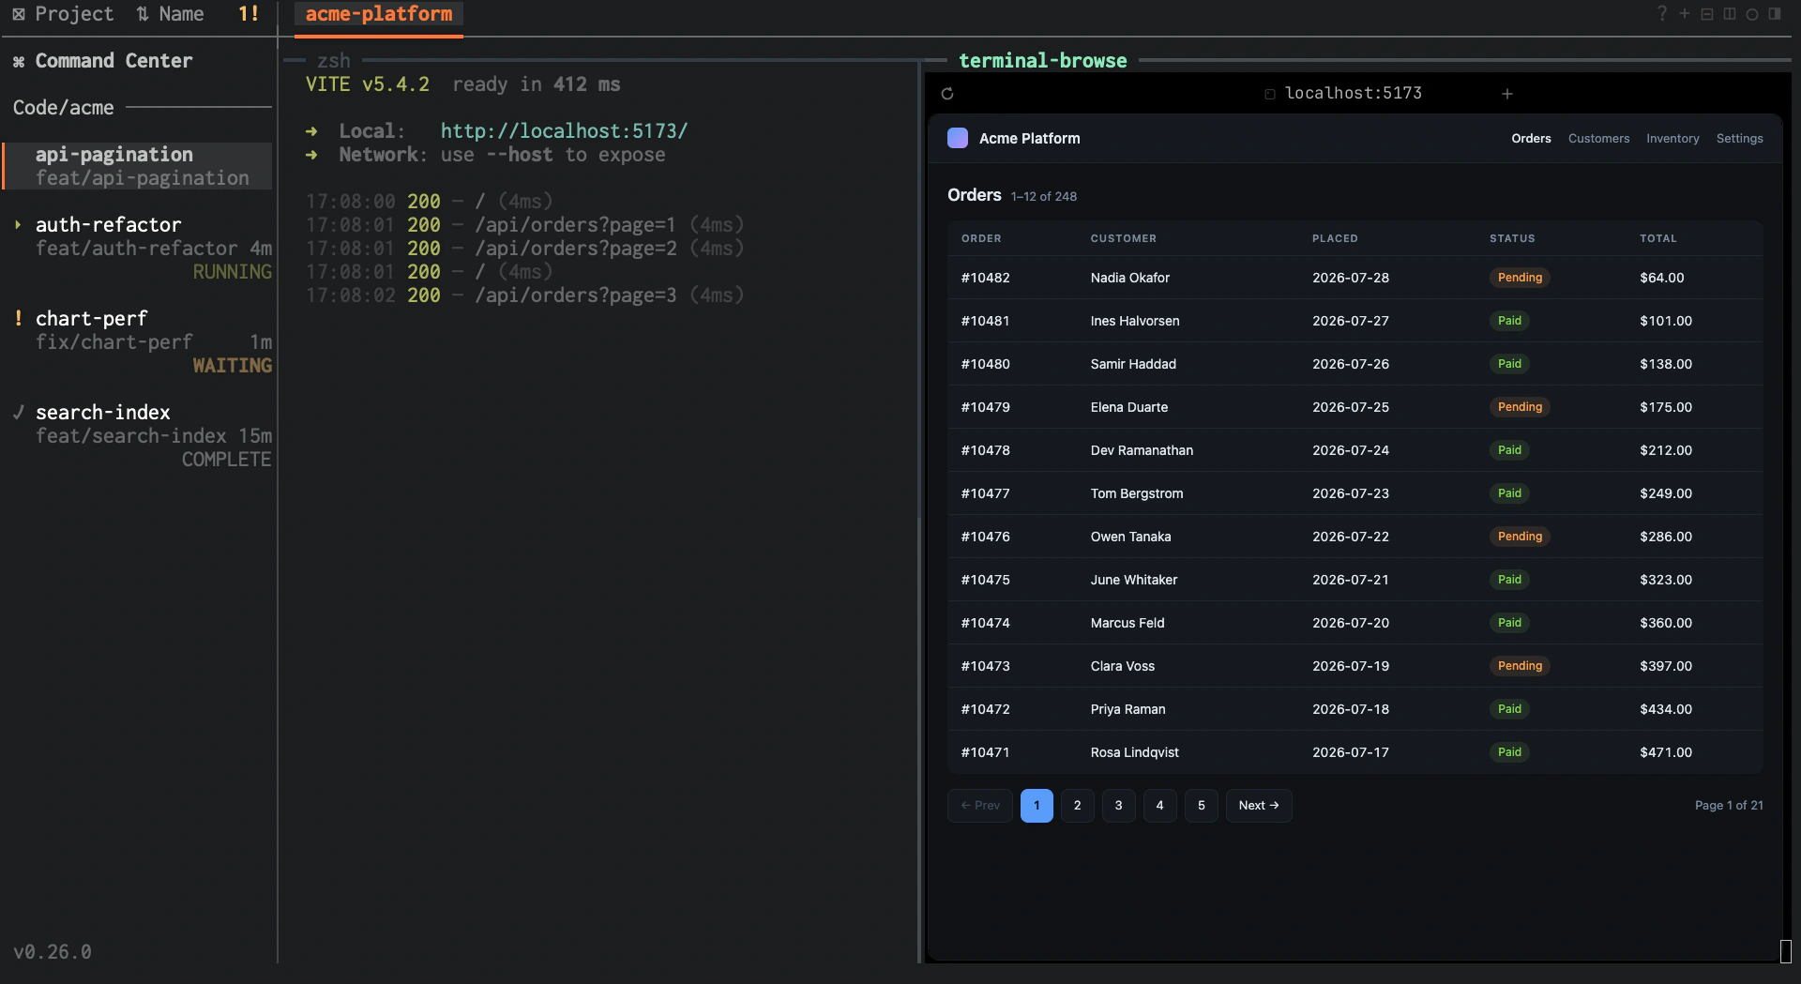
Task: Click the Command Center title
Action: click(114, 61)
